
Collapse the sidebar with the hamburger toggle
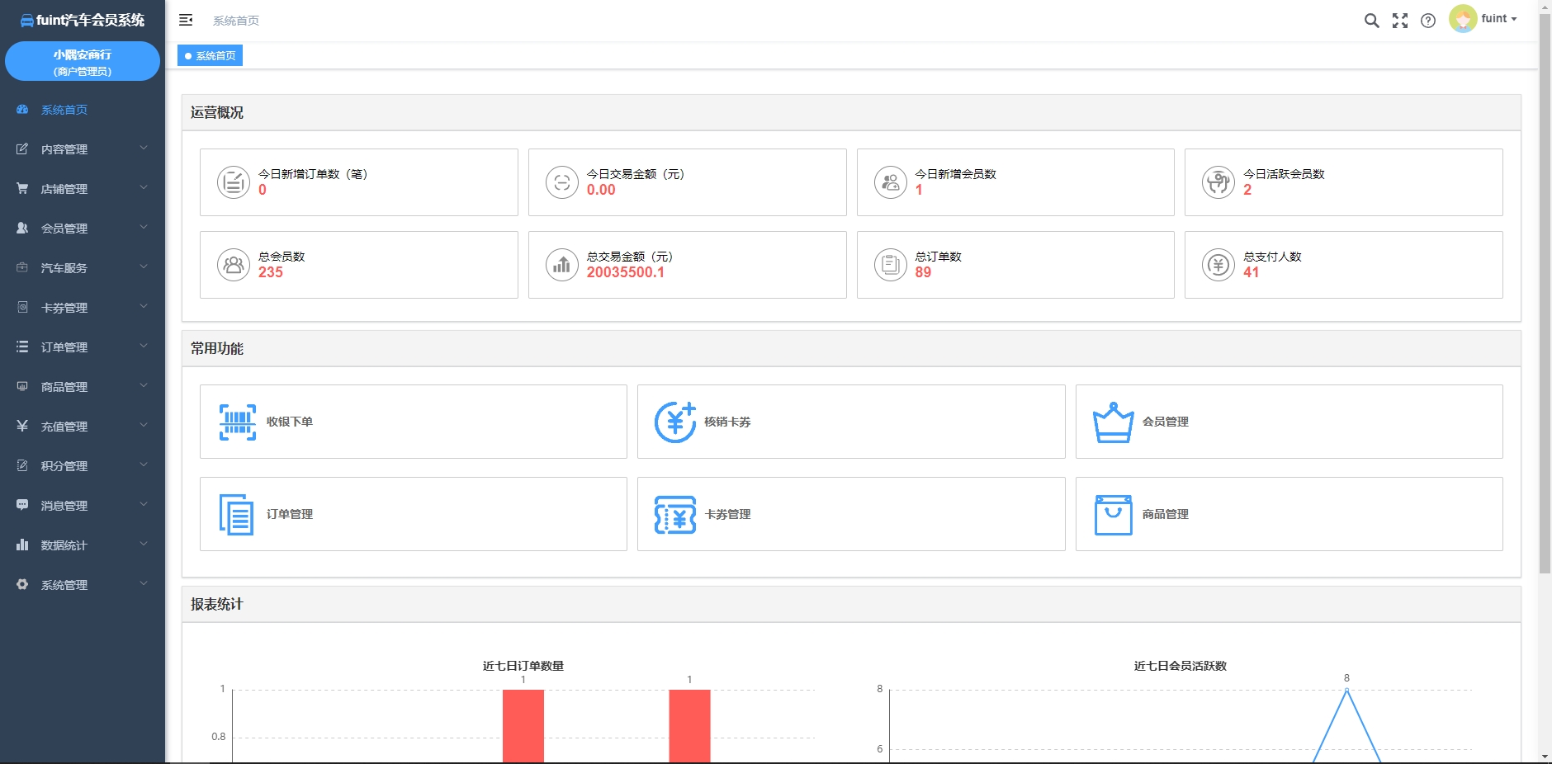tap(186, 20)
